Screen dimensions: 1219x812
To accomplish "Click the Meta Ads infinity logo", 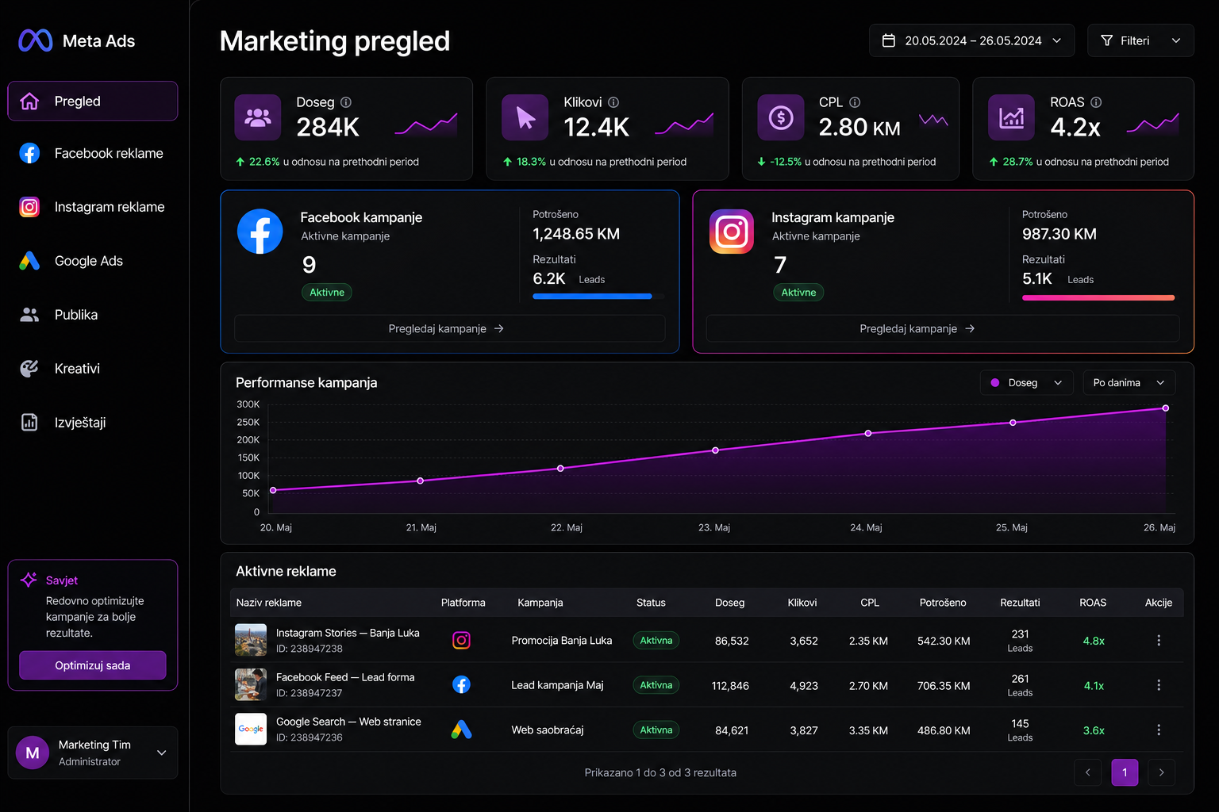I will (x=36, y=40).
